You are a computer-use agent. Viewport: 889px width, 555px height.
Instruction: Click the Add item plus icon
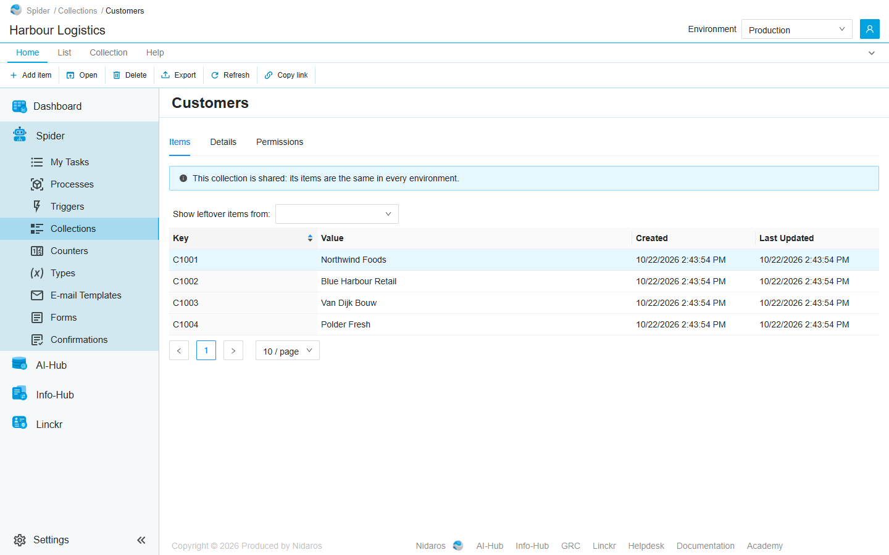[14, 75]
